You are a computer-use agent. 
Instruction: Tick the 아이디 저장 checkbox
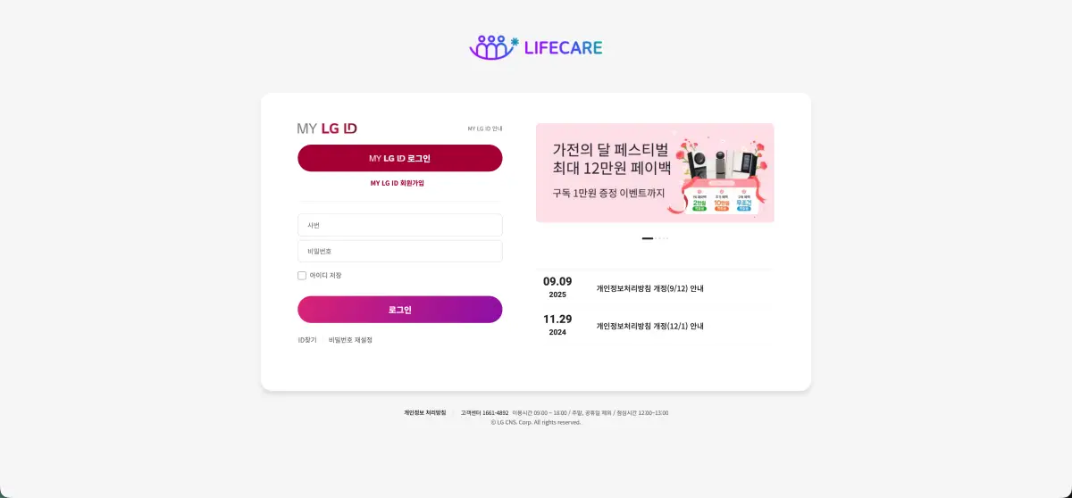click(x=302, y=276)
